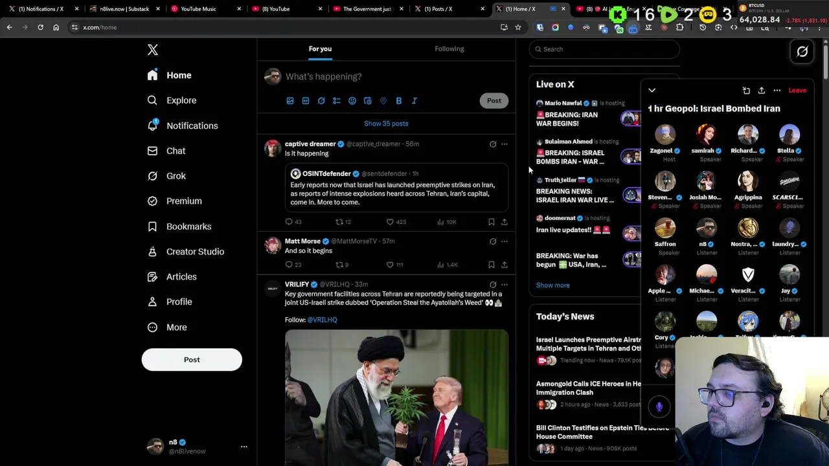Open Grok from sidebar

(166, 176)
